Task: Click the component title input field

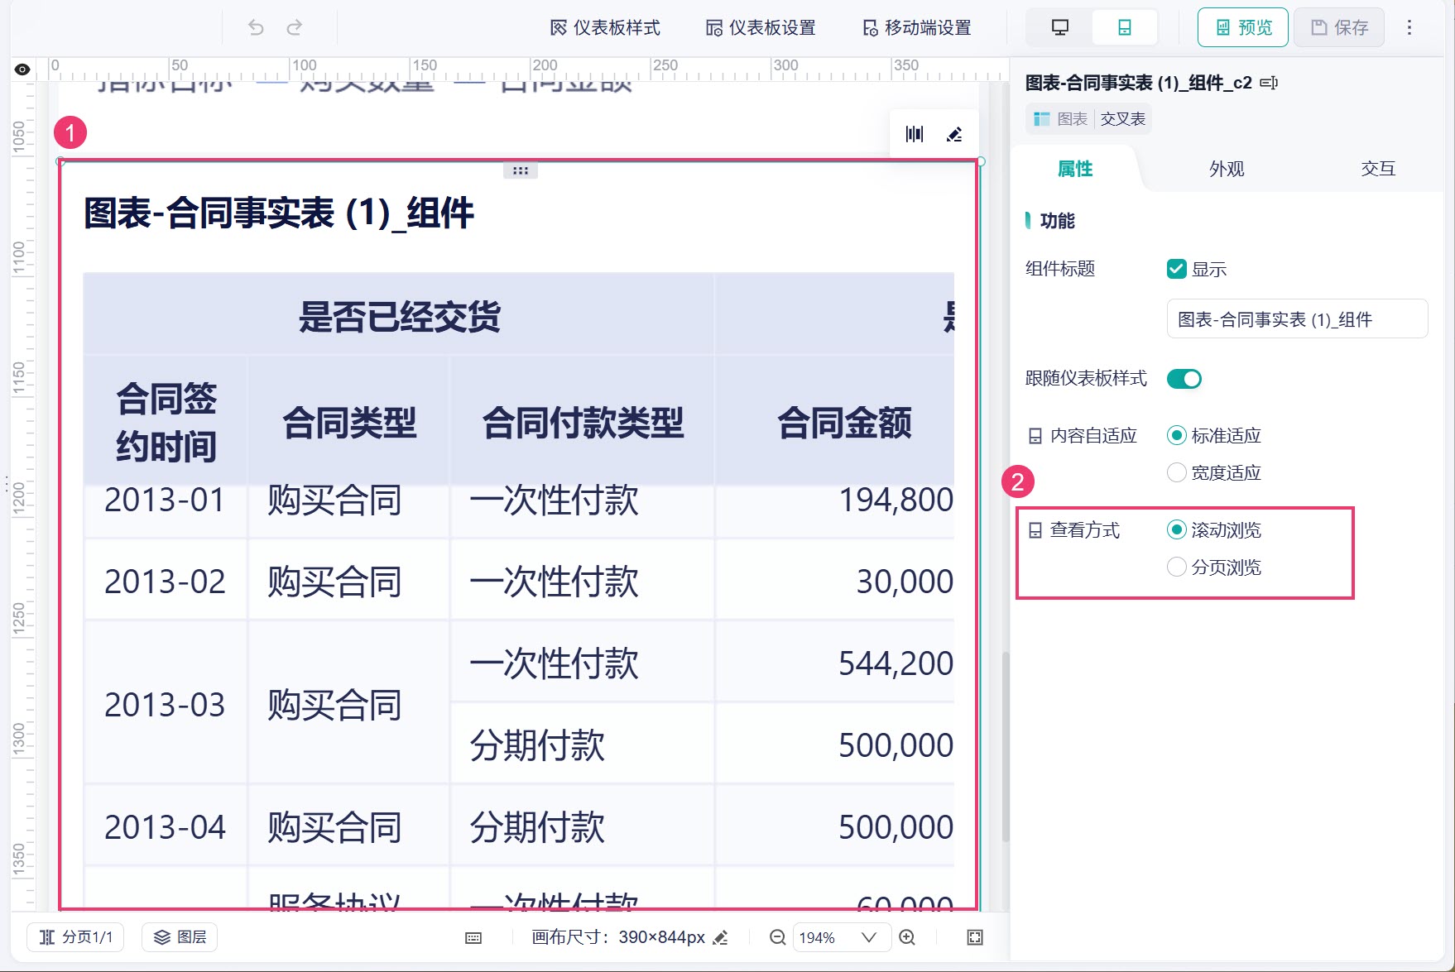Action: tap(1297, 319)
